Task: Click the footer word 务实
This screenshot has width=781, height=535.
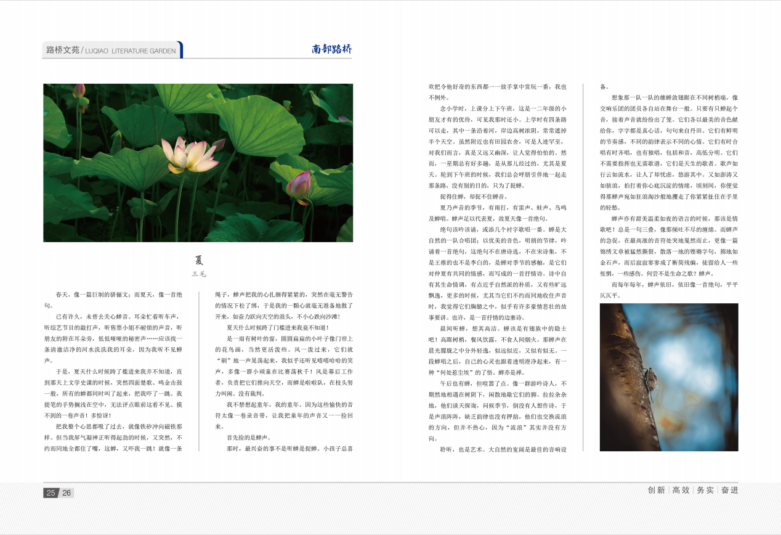Action: tap(705, 491)
